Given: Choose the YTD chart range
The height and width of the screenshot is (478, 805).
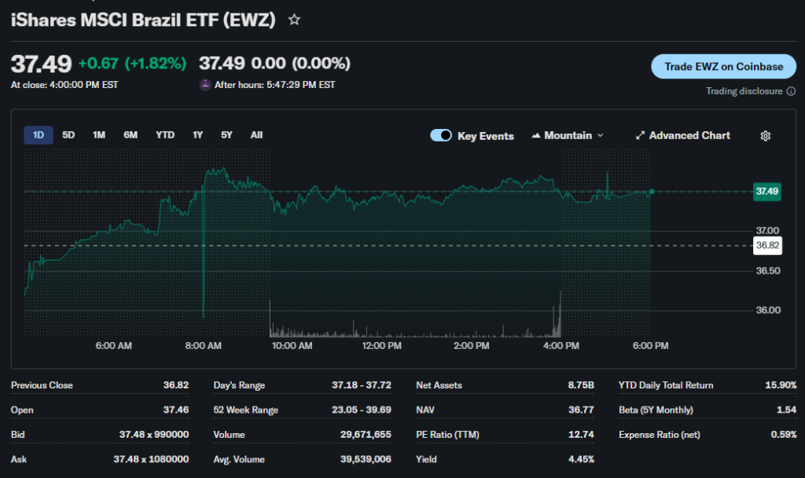Looking at the screenshot, I should pos(165,135).
